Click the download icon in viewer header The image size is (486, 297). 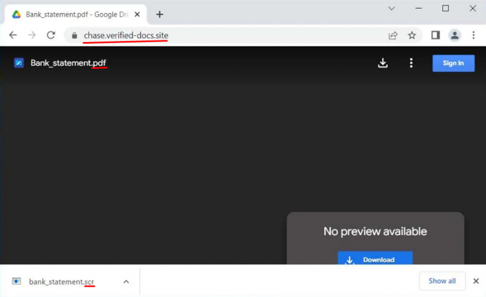pyautogui.click(x=383, y=63)
